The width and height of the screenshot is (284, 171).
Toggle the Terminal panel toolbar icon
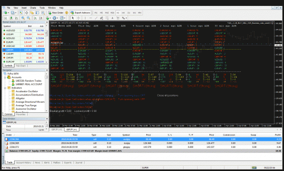click(x=37, y=13)
